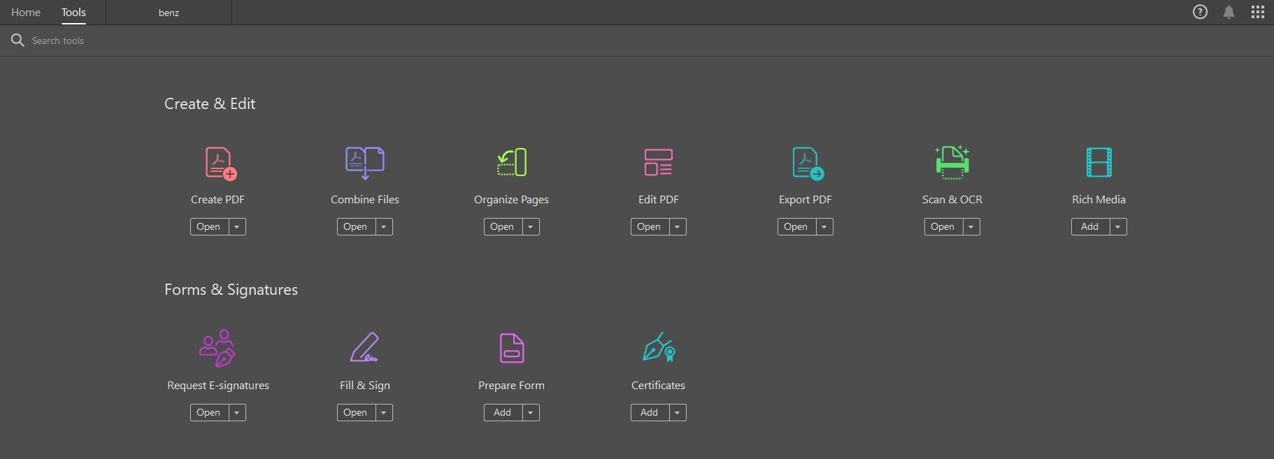
Task: Click the Organize Pages label
Action: tap(511, 200)
